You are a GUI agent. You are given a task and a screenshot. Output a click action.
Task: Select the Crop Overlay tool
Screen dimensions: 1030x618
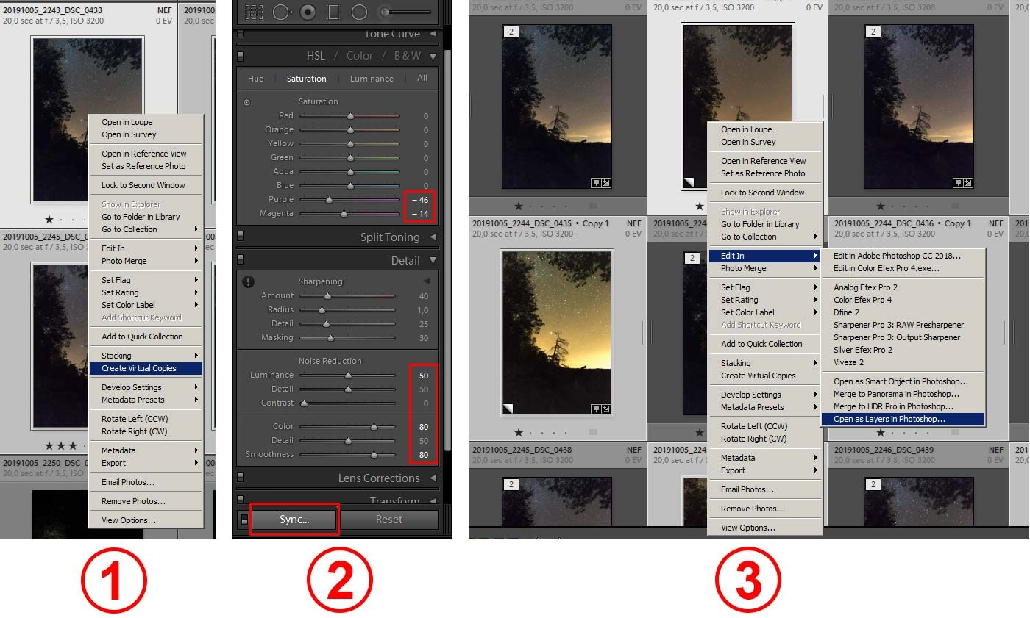click(255, 11)
